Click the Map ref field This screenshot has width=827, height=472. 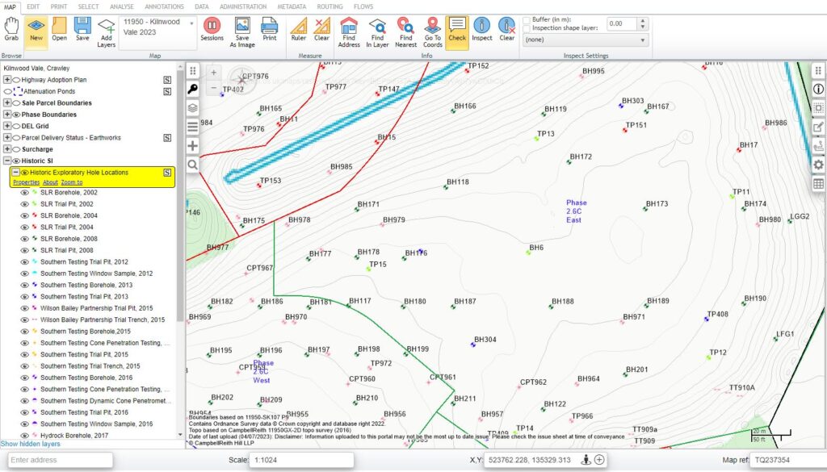pyautogui.click(x=787, y=460)
